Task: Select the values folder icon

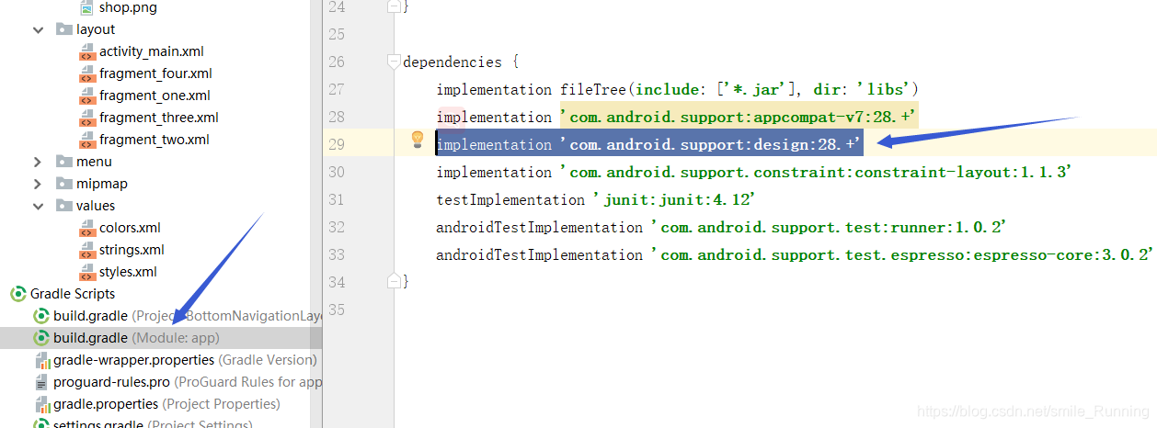Action: [x=63, y=206]
